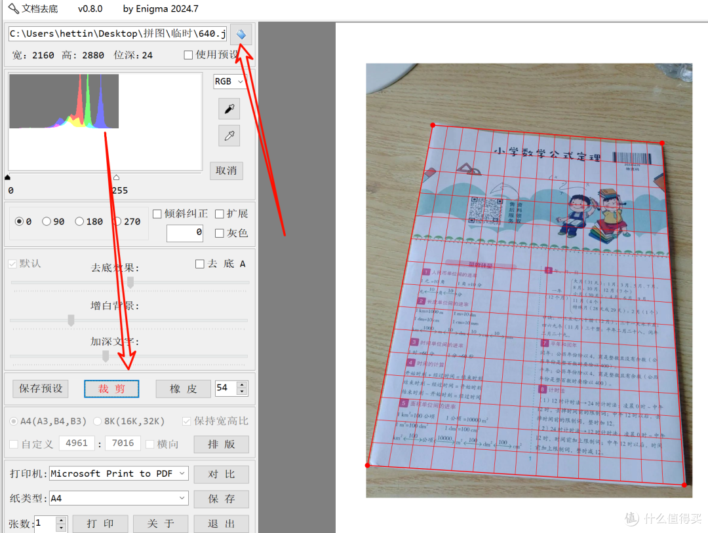Screen dimensions: 708x533
Task: Select the 180 degree rotation option
Action: (79, 221)
